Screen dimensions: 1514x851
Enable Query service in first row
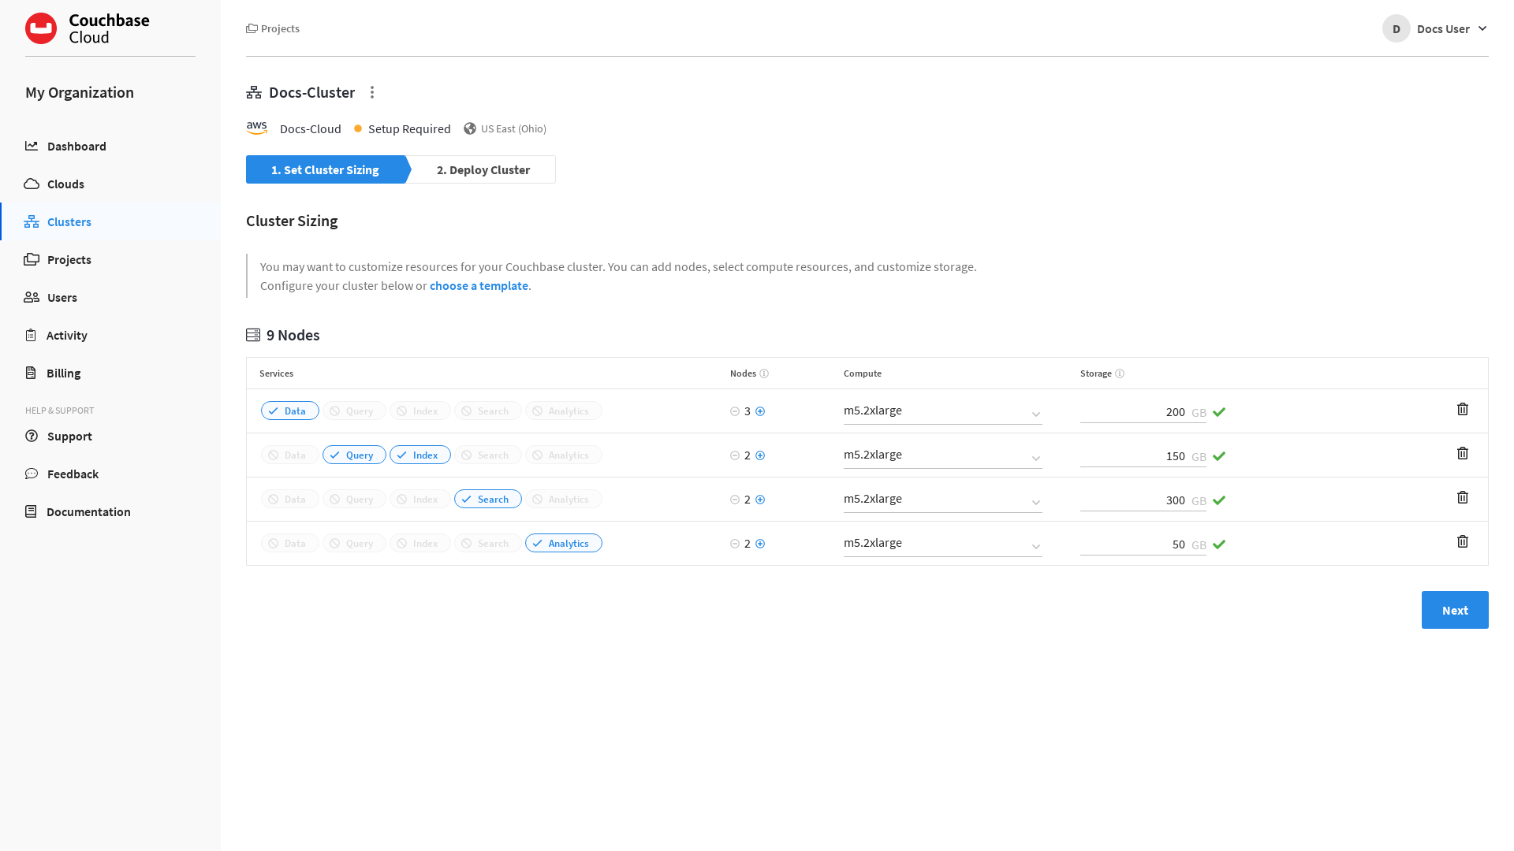(354, 411)
